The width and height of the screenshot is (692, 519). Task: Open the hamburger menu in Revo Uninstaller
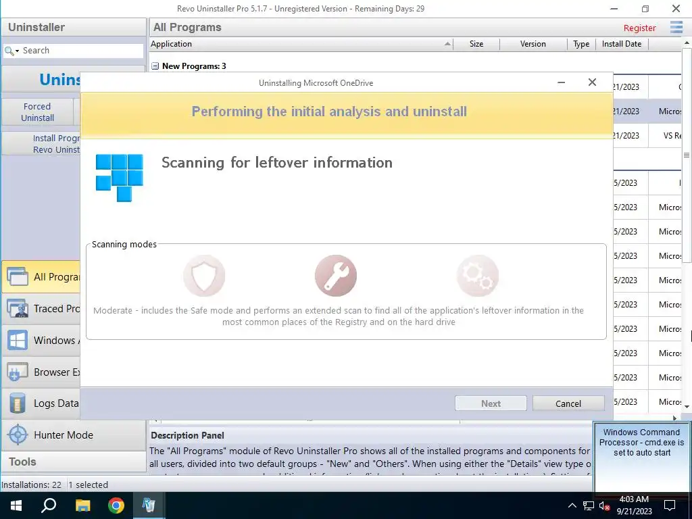pos(676,27)
